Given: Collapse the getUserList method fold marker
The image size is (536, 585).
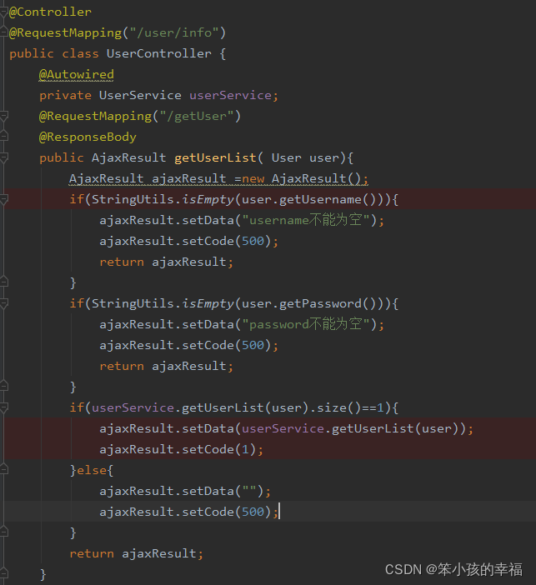Looking at the screenshot, I should (x=3, y=157).
